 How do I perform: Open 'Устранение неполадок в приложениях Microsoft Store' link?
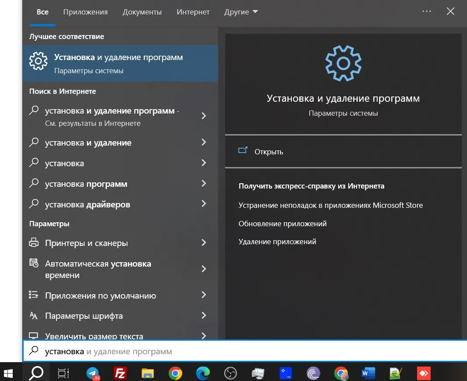pyautogui.click(x=331, y=205)
